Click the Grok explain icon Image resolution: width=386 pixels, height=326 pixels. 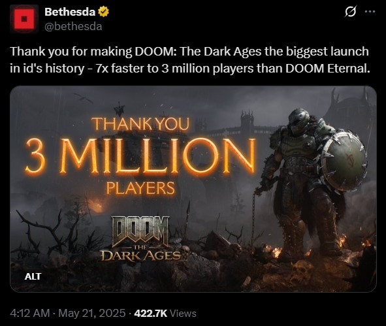pos(350,12)
